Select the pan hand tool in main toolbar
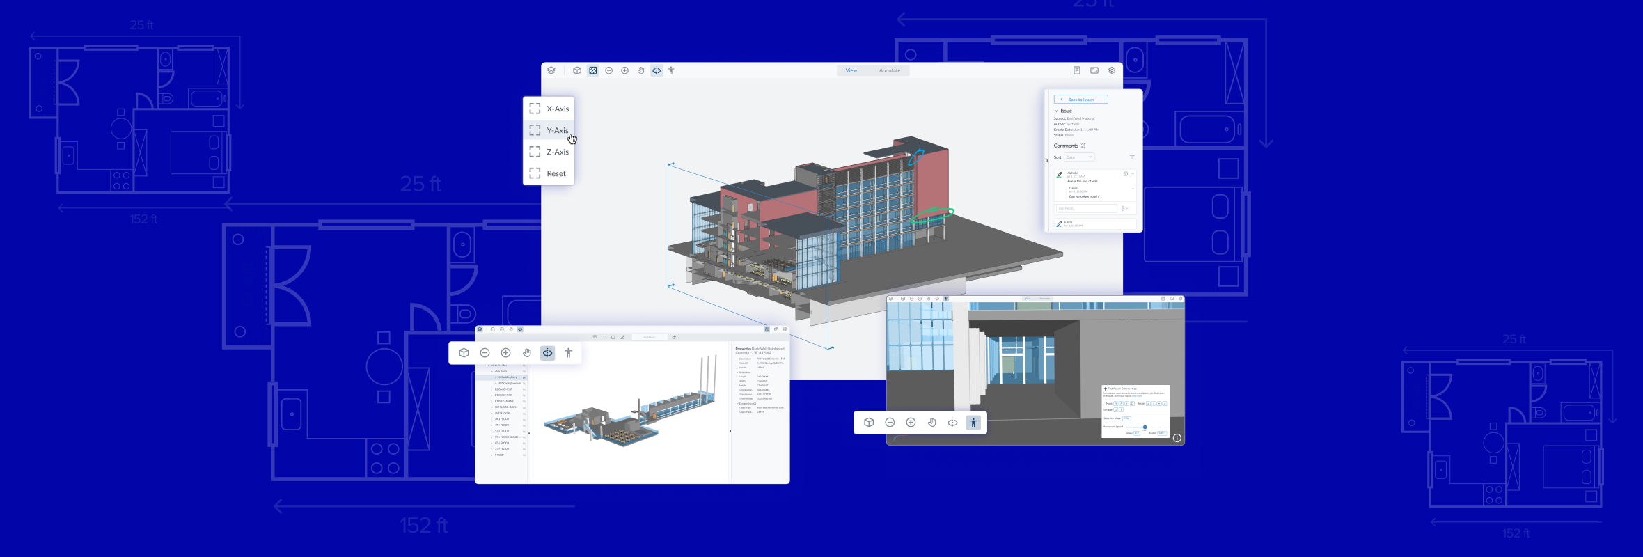 pos(641,70)
